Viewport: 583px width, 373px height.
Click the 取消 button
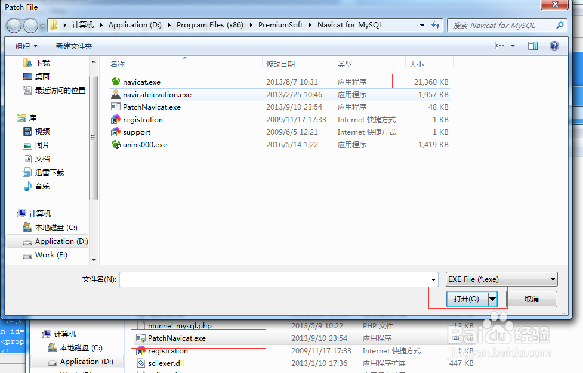532,299
